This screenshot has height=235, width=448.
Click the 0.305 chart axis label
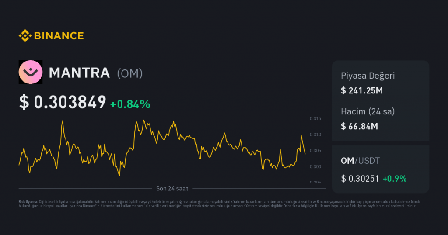tap(315, 151)
